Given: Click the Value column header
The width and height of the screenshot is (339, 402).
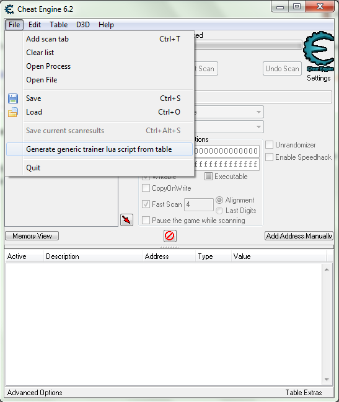Looking at the screenshot, I should tap(279, 256).
